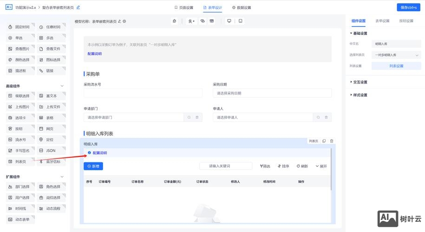Add the 按钮 button component
The height and width of the screenshot is (232, 425).
tap(20, 129)
